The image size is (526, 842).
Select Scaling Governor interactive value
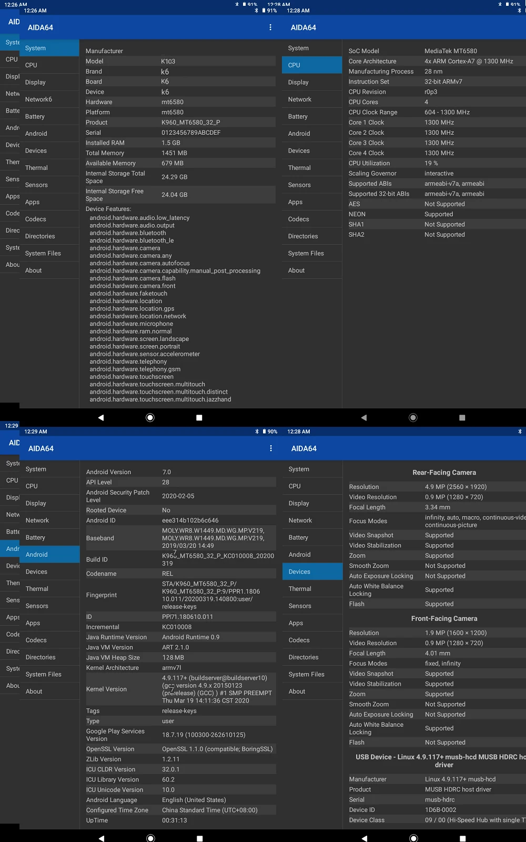(x=439, y=173)
